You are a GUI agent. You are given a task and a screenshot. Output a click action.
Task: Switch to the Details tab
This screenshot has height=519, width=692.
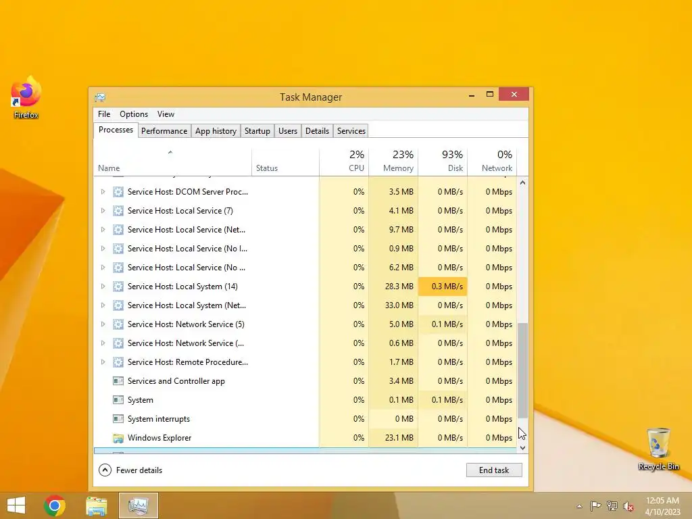pos(318,131)
